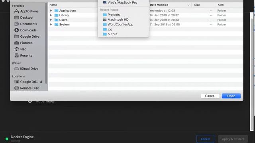Click the Users folder icon in the file list
The image size is (255, 143).
(x=57, y=20)
